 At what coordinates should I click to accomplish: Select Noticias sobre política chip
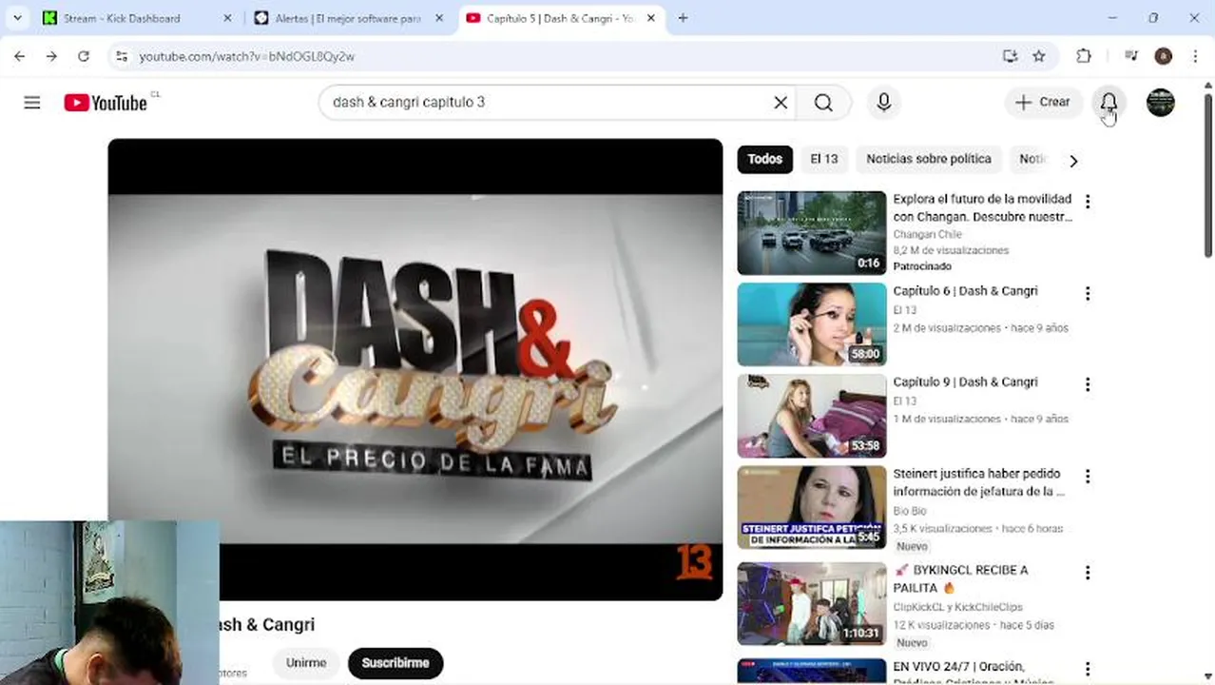(x=929, y=159)
